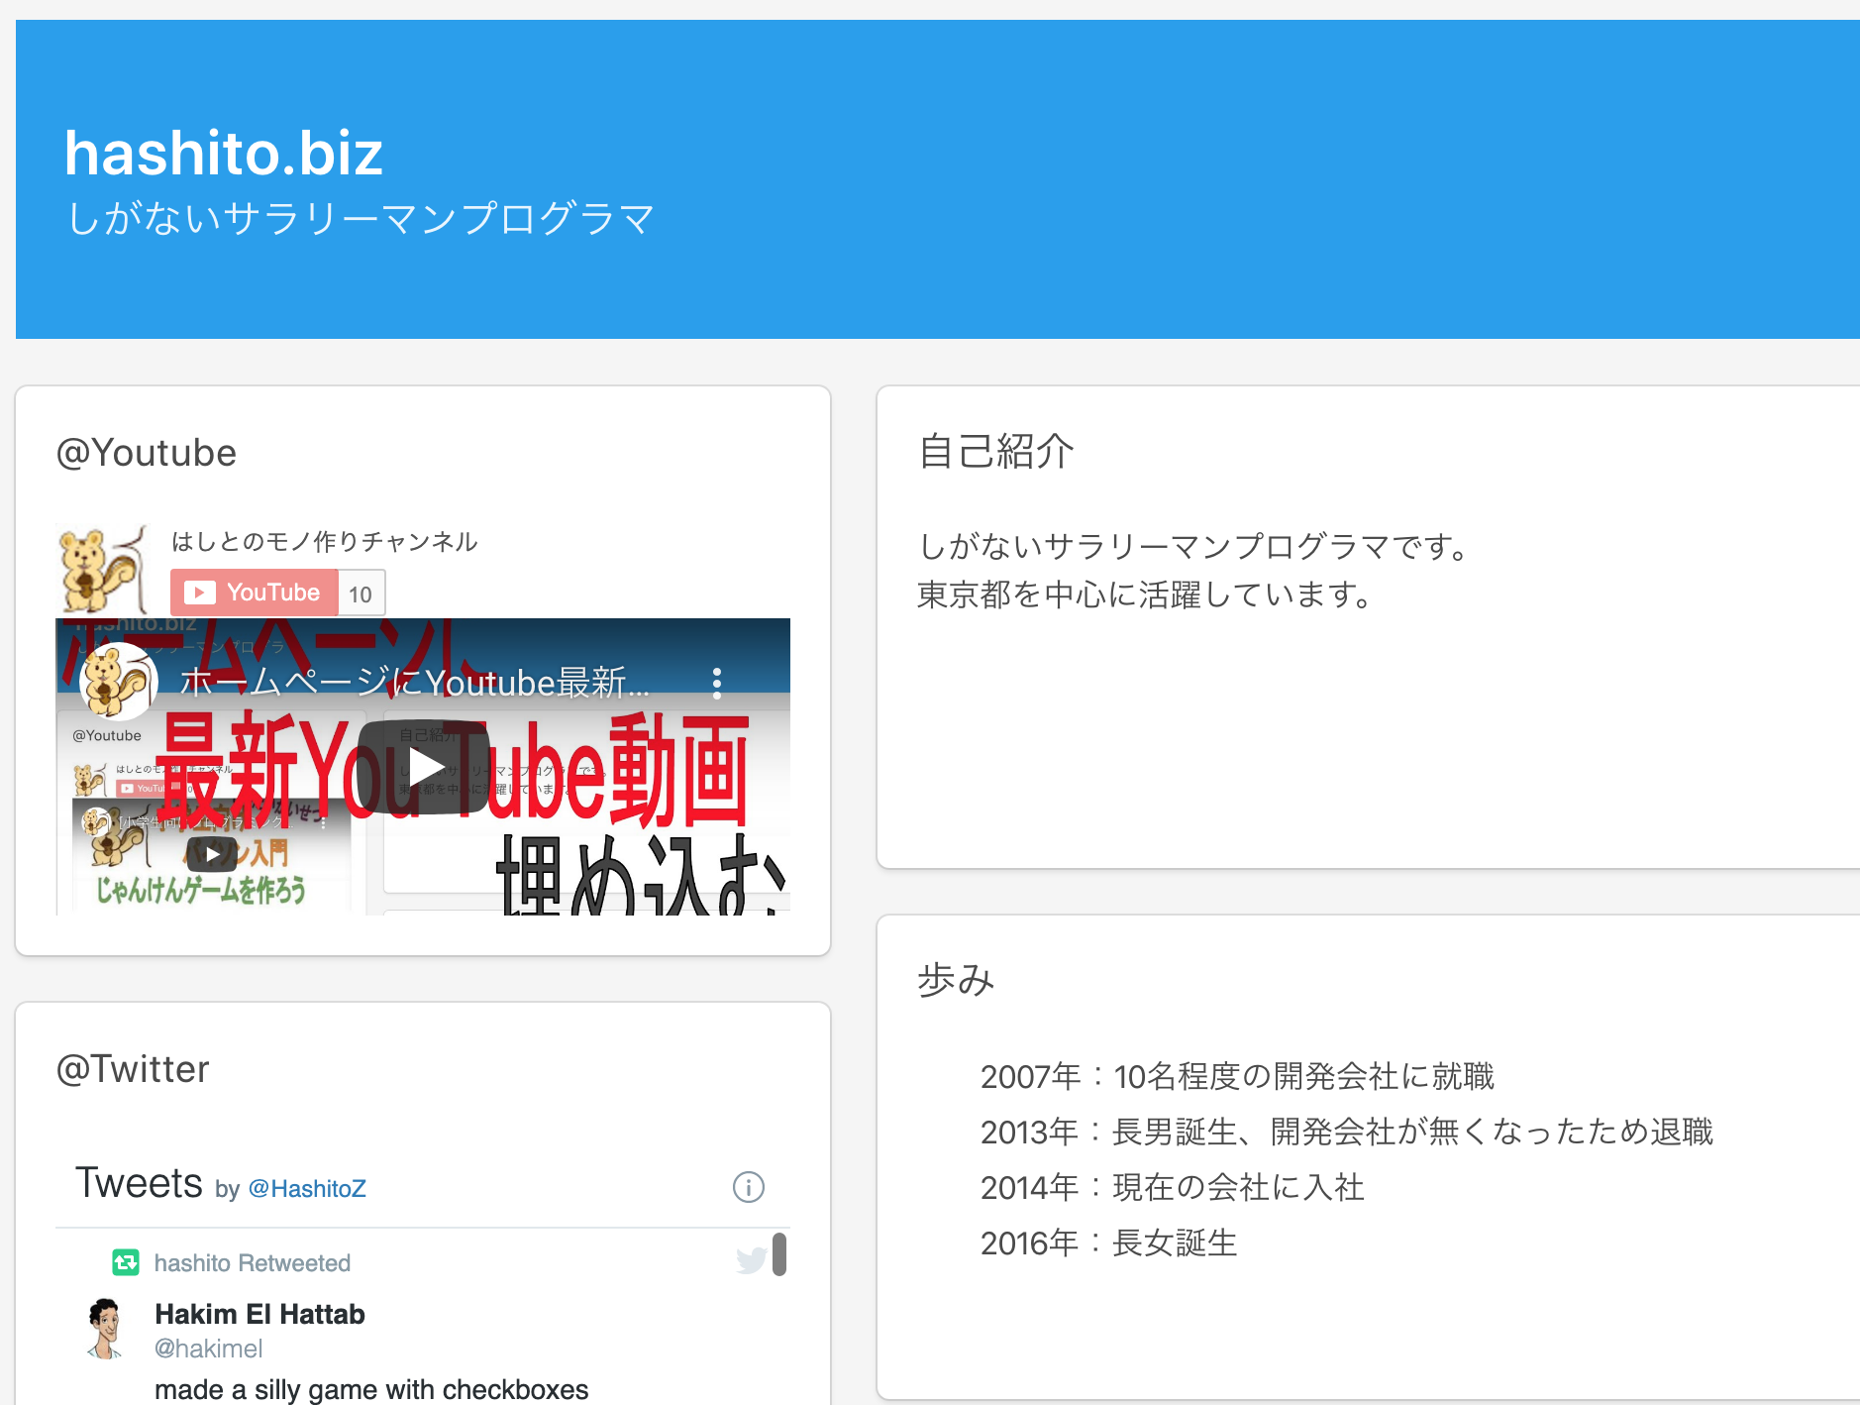
Task: Open the @HashitoZ Twitter profile link
Action: tap(307, 1188)
